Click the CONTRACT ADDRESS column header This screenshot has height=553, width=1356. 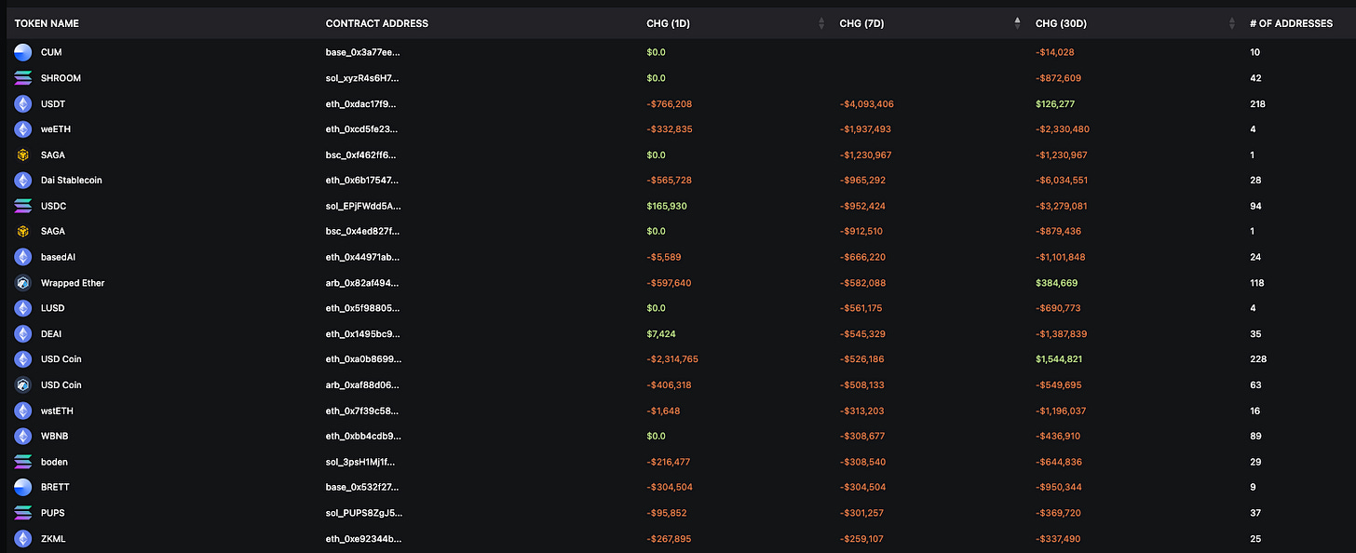pos(377,23)
